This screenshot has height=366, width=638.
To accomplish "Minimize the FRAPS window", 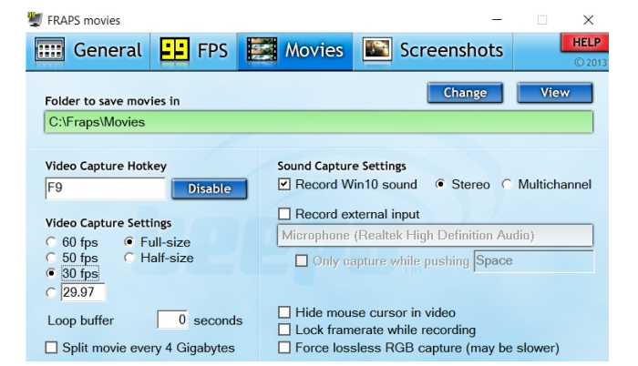I will point(497,19).
